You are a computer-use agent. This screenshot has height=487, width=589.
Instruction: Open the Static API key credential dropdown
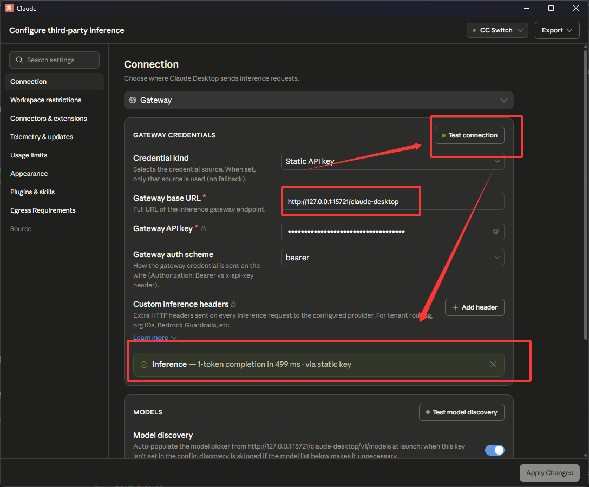[392, 161]
